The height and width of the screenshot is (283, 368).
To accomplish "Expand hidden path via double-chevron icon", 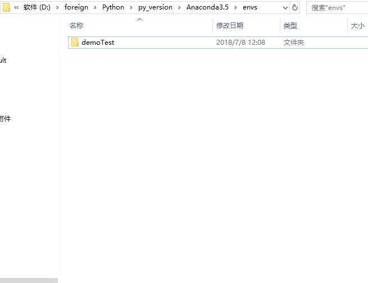I will pyautogui.click(x=16, y=8).
